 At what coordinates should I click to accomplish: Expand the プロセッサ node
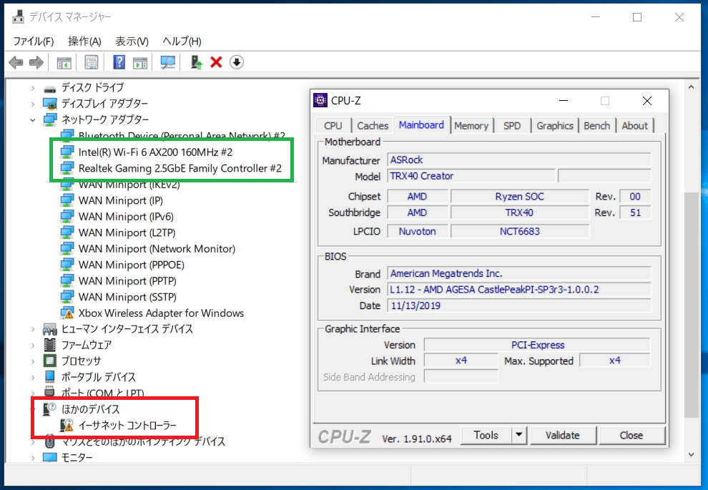(x=32, y=361)
